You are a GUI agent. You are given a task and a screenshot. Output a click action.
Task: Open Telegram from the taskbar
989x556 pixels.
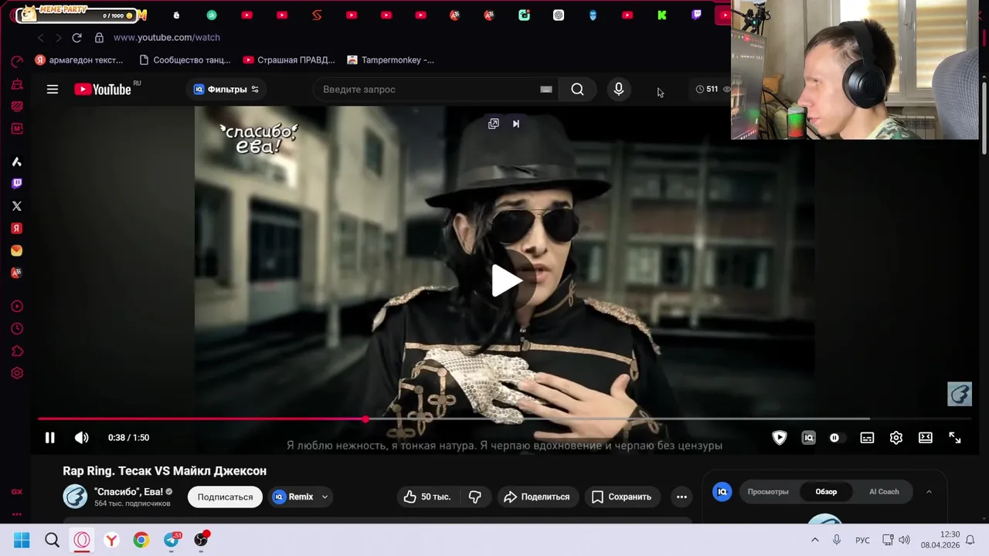click(x=172, y=540)
